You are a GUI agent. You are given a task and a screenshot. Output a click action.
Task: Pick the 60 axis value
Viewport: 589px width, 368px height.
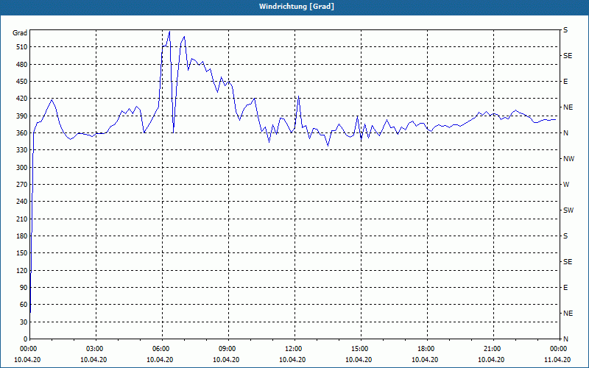[x=24, y=305]
